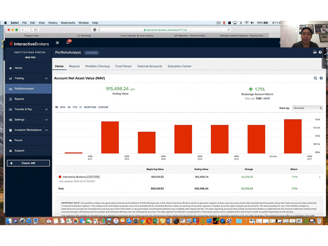Open the View by Account dropdown
Screen dimensions: 328x246
point(307,108)
